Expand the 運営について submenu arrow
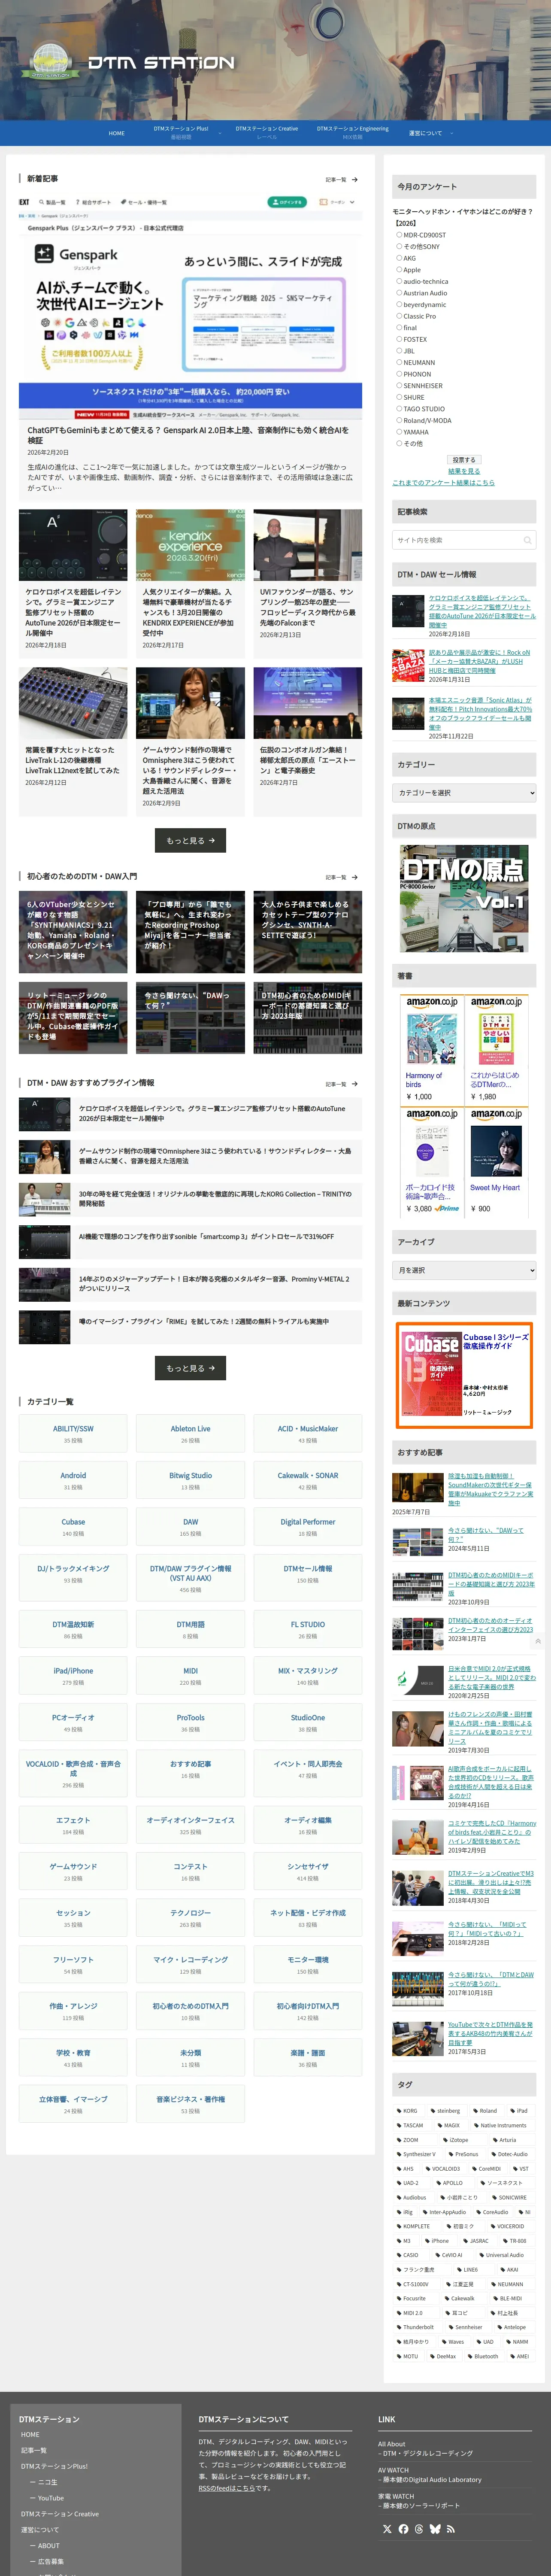The image size is (551, 2576). 451,133
